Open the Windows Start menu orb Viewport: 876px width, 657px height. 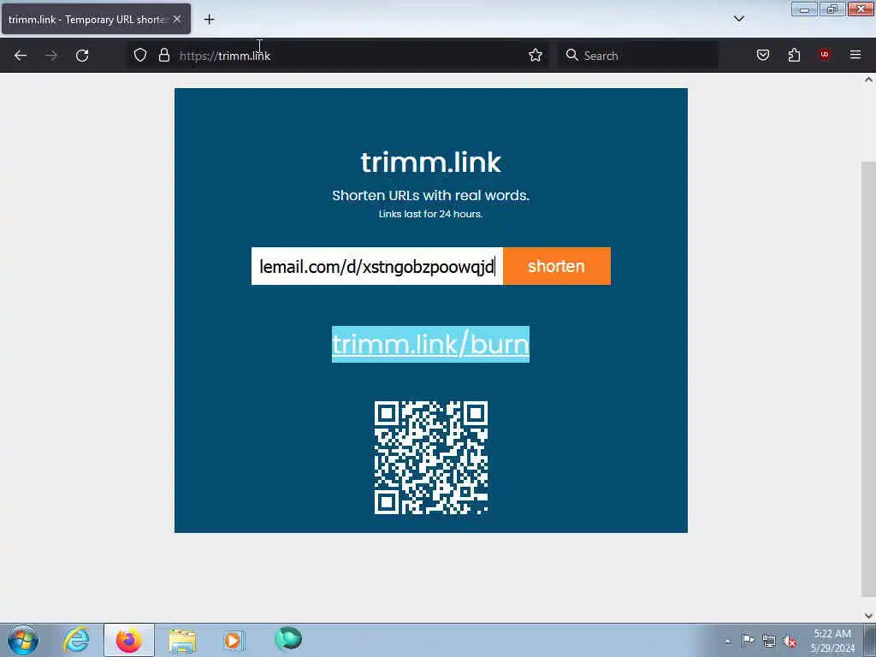point(23,640)
